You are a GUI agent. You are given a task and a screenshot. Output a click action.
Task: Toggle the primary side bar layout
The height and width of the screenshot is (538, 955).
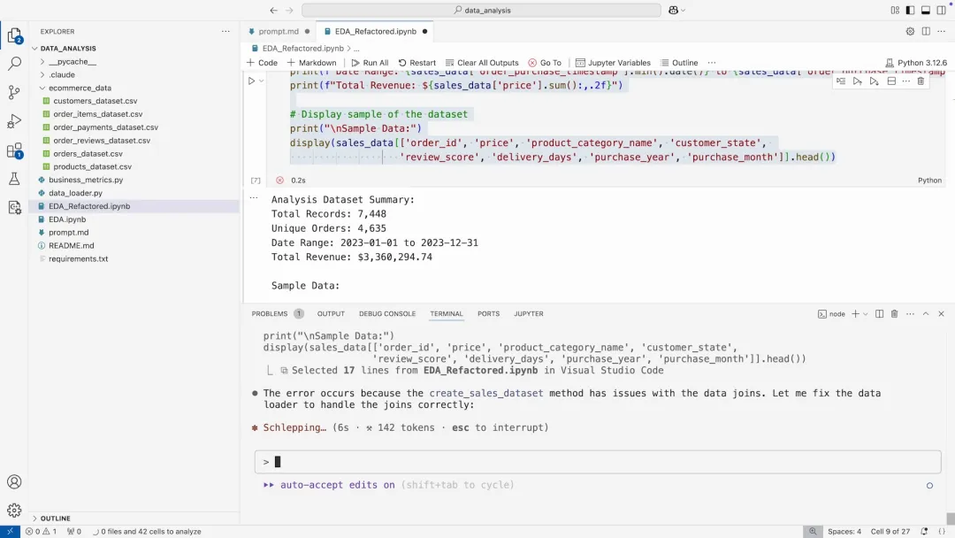pyautogui.click(x=911, y=11)
